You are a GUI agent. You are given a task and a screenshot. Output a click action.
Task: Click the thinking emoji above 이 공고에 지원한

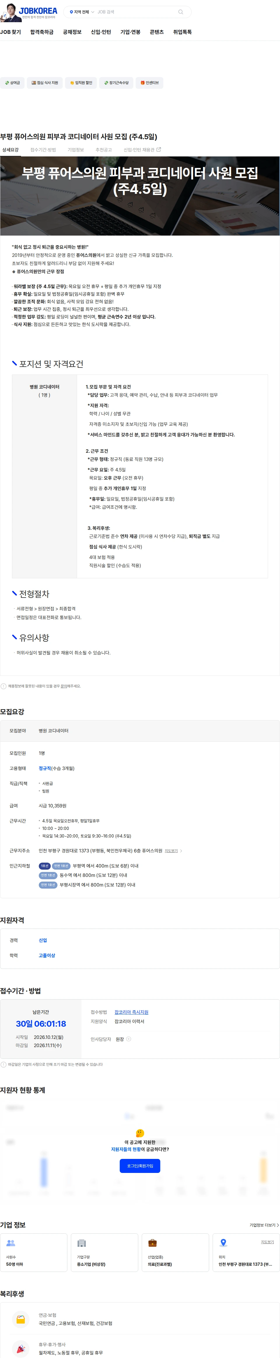coord(140,1133)
